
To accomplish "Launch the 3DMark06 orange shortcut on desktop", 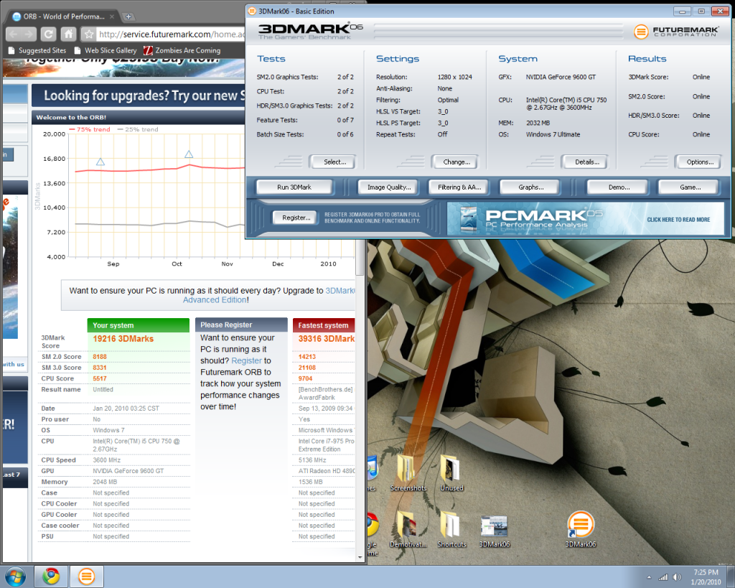I will (x=580, y=529).
